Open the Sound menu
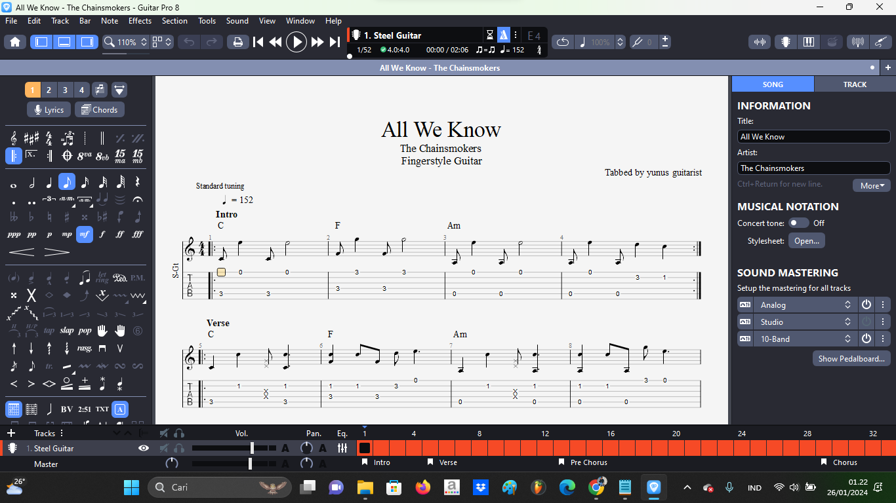896x503 pixels. coord(237,21)
